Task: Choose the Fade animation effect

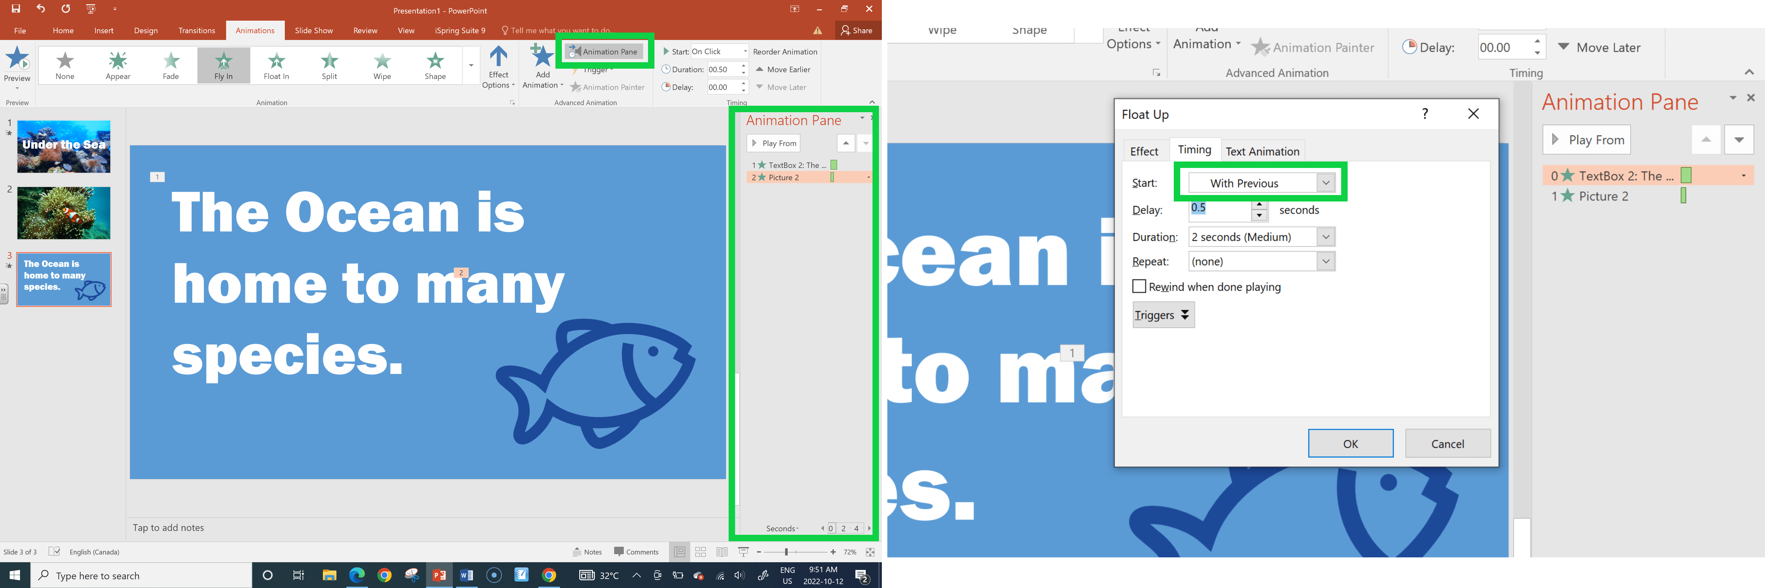Action: coord(171,66)
